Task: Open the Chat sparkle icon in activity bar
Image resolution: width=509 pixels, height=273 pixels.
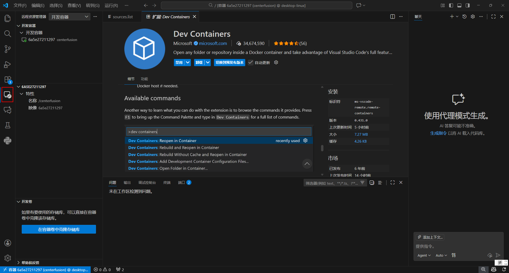Action: 7,110
